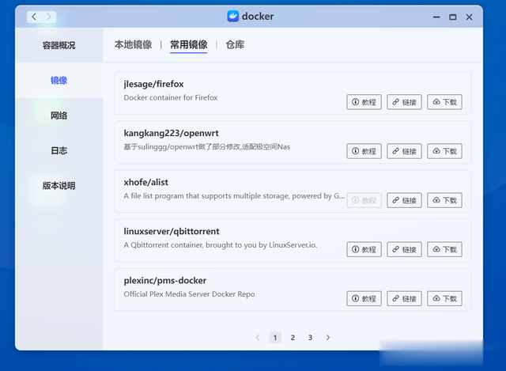Click 下载 for kangkang223/openwrt
Image resolution: width=506 pixels, height=371 pixels.
pyautogui.click(x=444, y=151)
